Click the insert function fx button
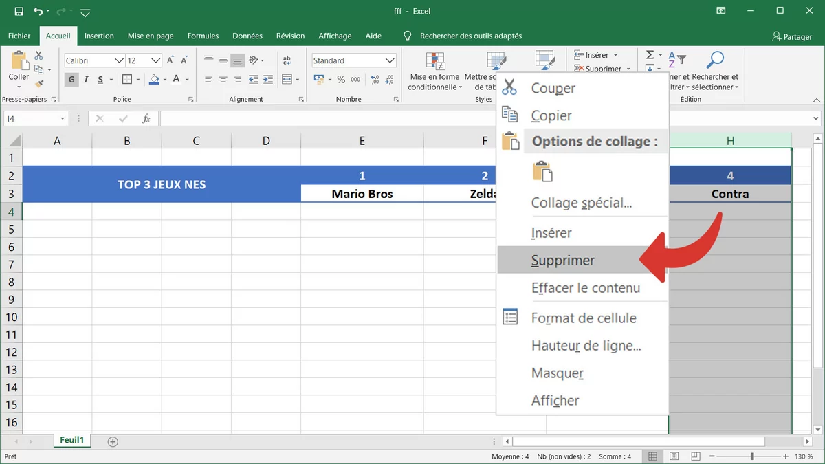Viewport: 825px width, 464px height. (146, 119)
